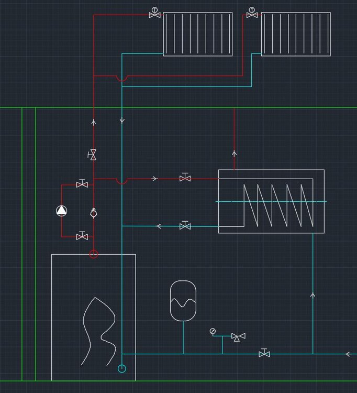Select the valve above the pump bypass
Viewport: 357px width, 393px height.
click(82, 184)
